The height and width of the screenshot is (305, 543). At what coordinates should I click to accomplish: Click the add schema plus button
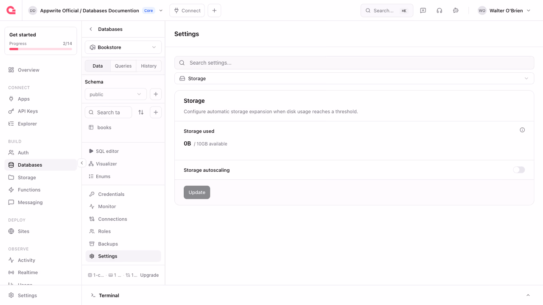click(156, 94)
